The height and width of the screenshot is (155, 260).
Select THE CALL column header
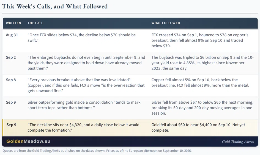[35, 23]
